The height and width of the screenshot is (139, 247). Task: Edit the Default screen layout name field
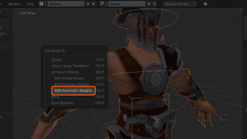tap(66, 4)
